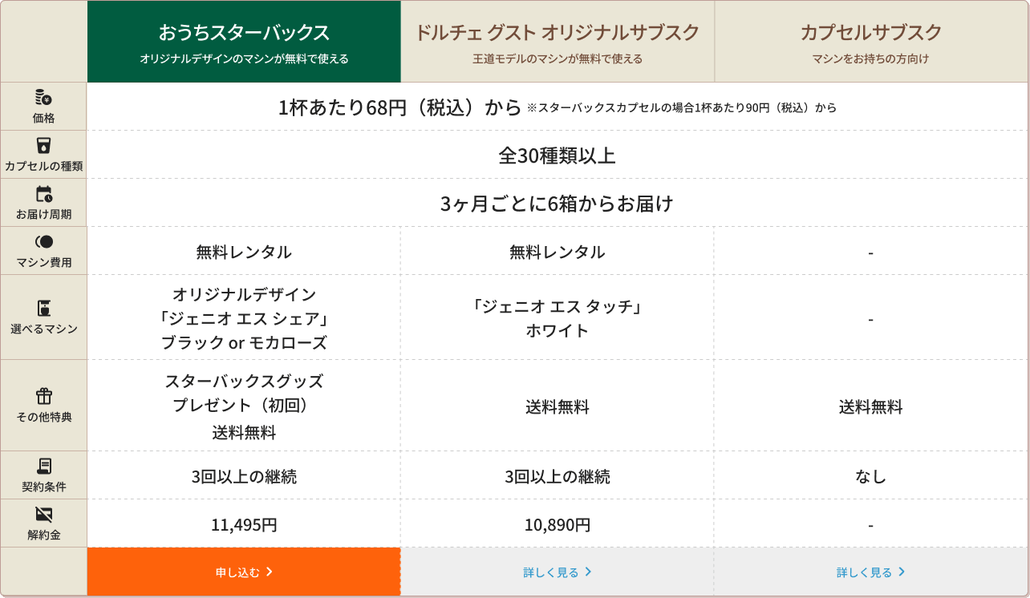Screen dimensions: 1030x598
Task: Click 3回以上の継続 in the ドルチェ グスト column
Action: (x=558, y=477)
